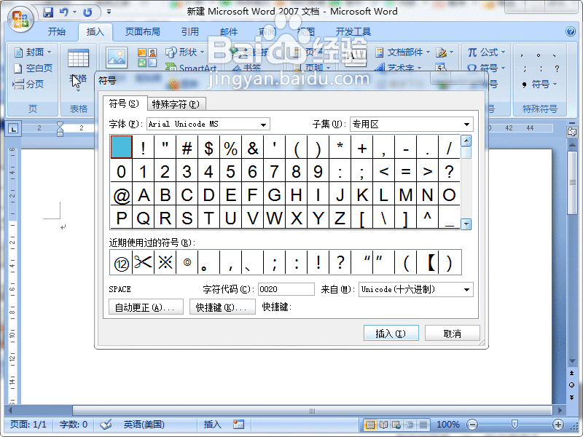Click the 100% zoom level
The width and height of the screenshot is (583, 437).
click(448, 424)
